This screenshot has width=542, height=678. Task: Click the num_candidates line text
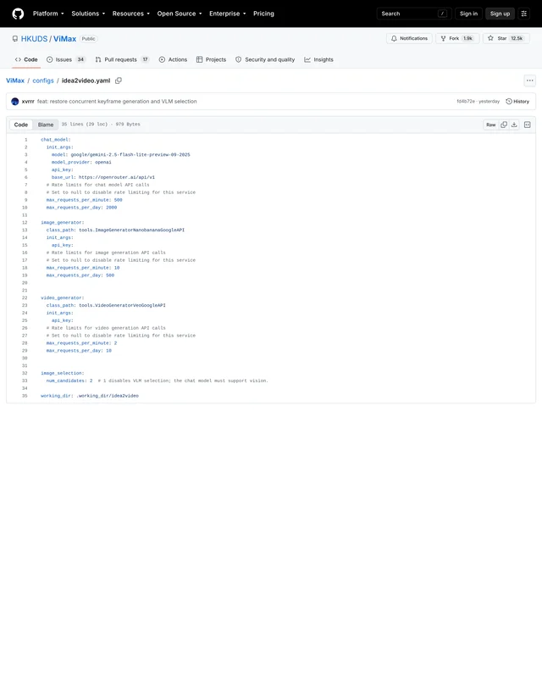click(x=157, y=381)
